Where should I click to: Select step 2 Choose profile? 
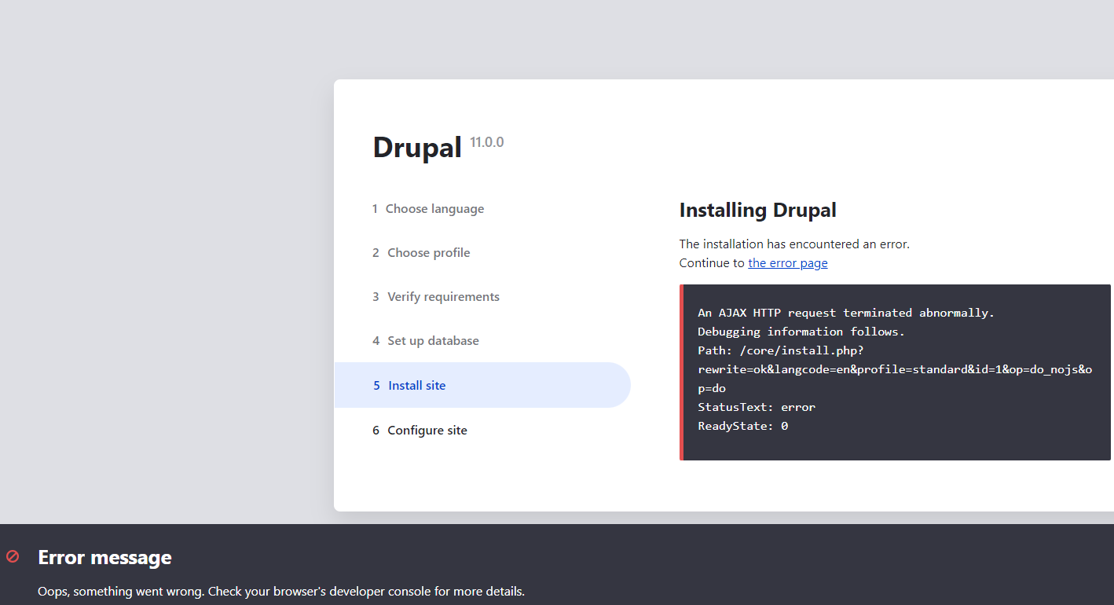tap(428, 252)
